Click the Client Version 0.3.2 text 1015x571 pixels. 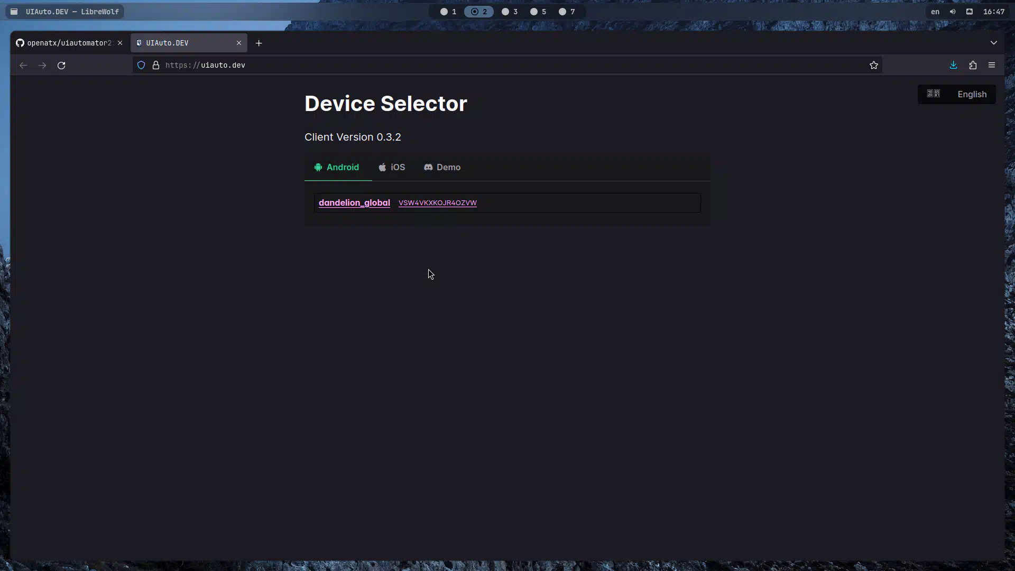click(x=353, y=137)
